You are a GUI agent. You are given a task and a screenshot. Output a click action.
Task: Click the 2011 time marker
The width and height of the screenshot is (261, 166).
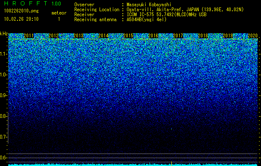(x=29, y=36)
